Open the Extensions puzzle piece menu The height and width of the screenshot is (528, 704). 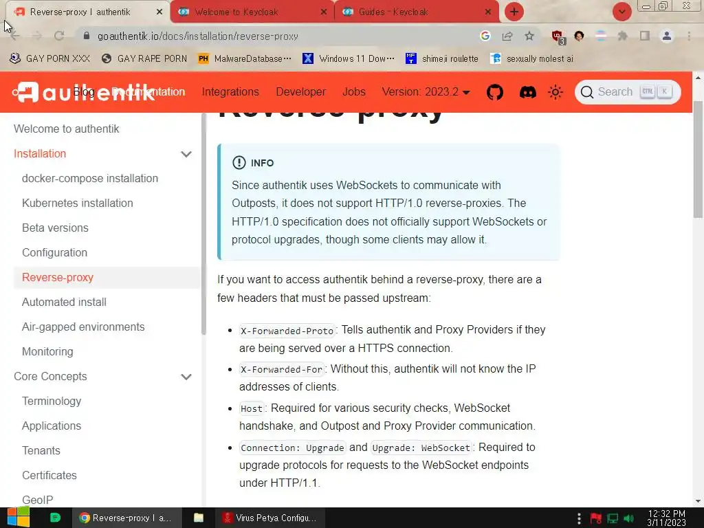pyautogui.click(x=622, y=36)
